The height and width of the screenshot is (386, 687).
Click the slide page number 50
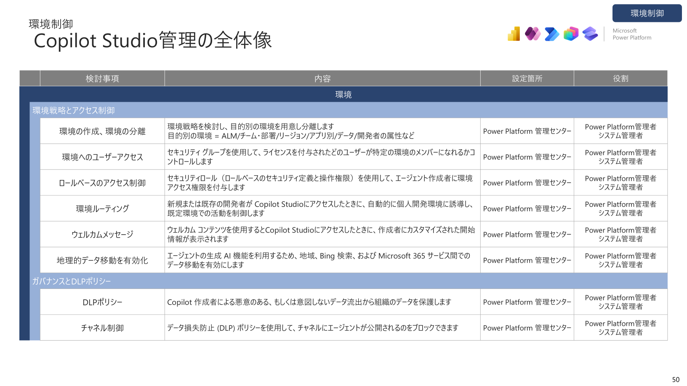(676, 379)
